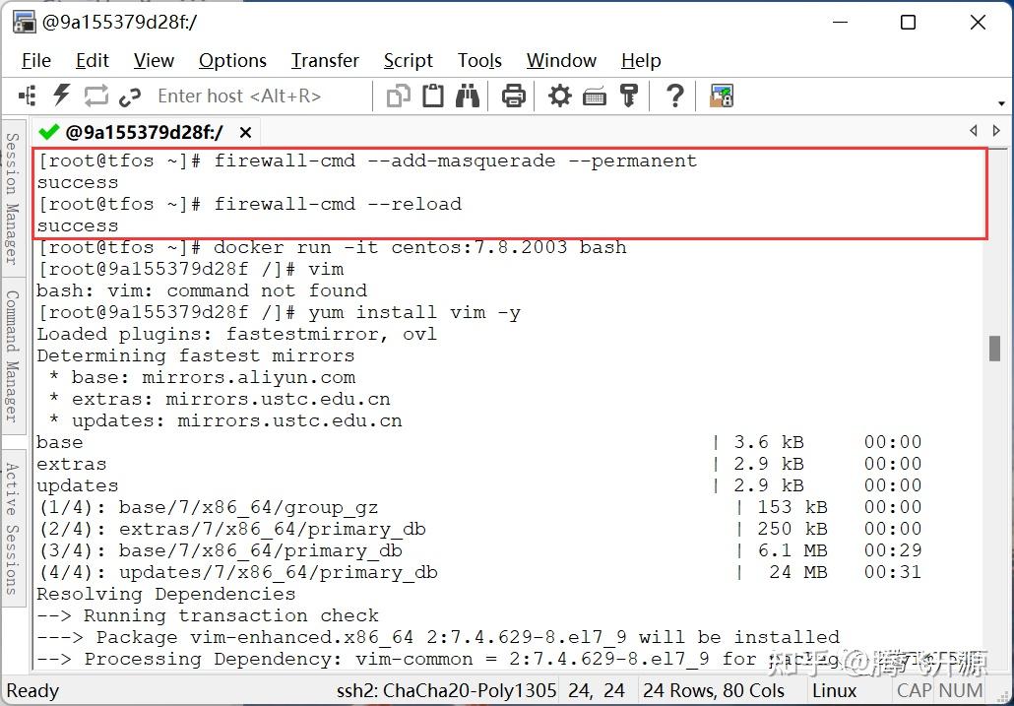The image size is (1014, 706).
Task: Click the 24 Rows, 80 Cols status entry
Action: (714, 690)
